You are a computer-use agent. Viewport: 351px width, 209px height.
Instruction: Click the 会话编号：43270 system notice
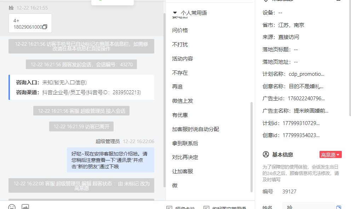pos(81,64)
